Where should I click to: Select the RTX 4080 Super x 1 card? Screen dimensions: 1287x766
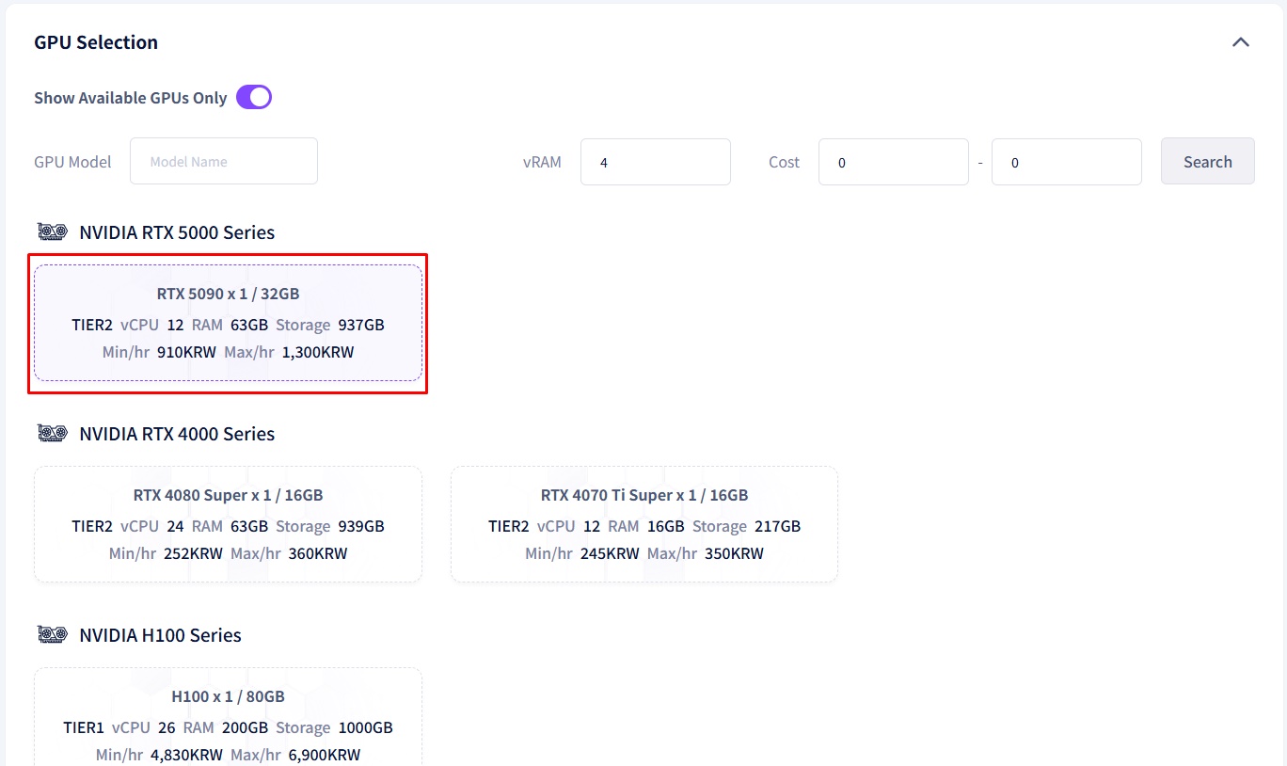228,524
